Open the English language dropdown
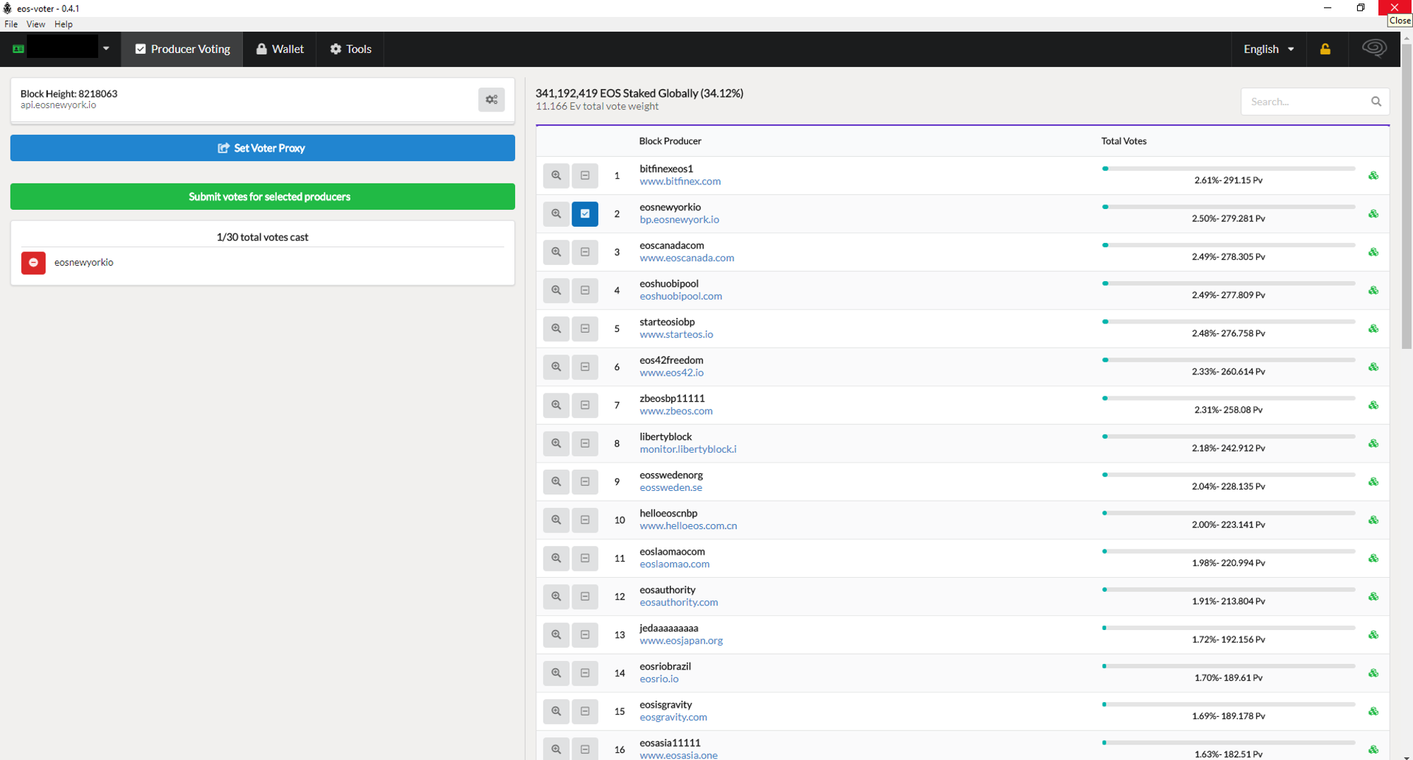Viewport: 1413px width, 760px height. [x=1269, y=49]
